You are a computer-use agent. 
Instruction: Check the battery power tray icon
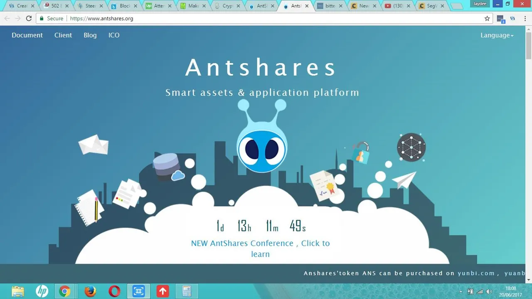(470, 292)
